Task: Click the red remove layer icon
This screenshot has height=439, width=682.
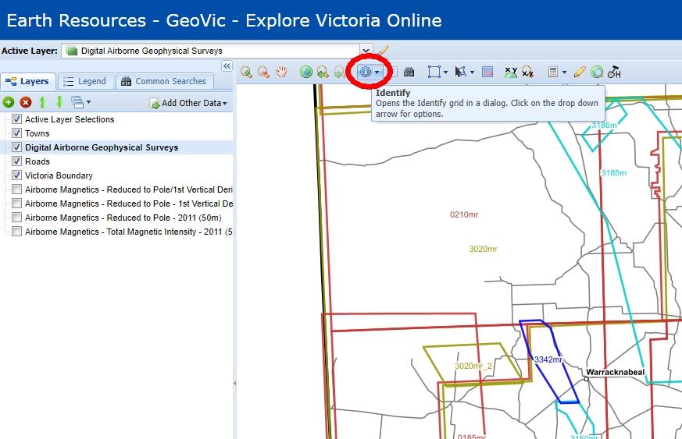Action: point(26,102)
